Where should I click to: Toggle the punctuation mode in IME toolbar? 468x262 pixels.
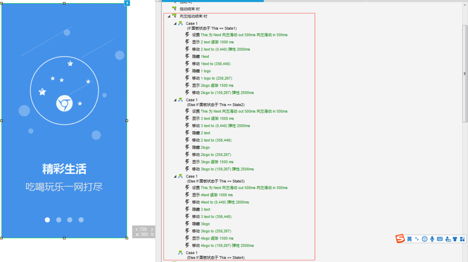pyautogui.click(x=417, y=239)
